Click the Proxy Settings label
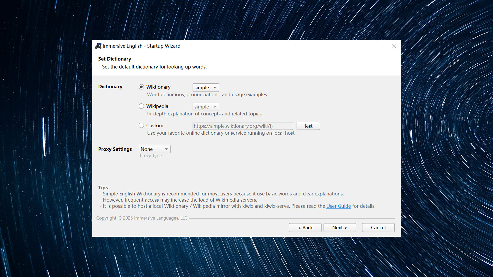 tap(115, 149)
